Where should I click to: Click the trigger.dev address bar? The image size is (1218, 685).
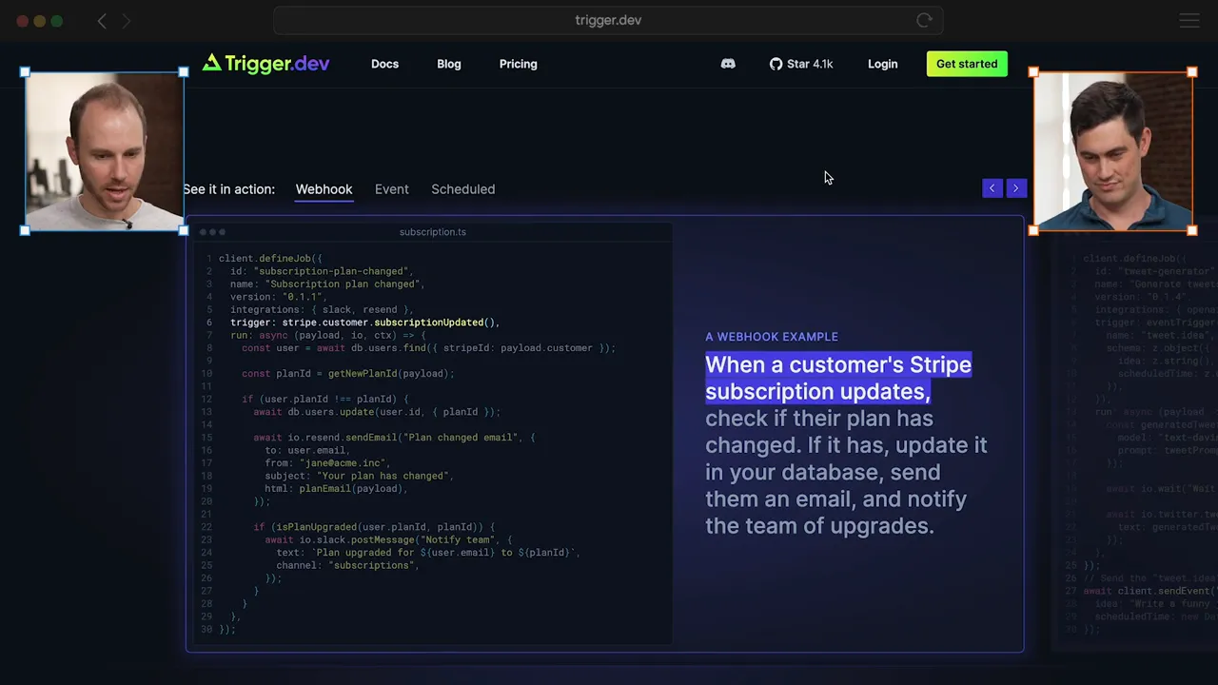(608, 20)
